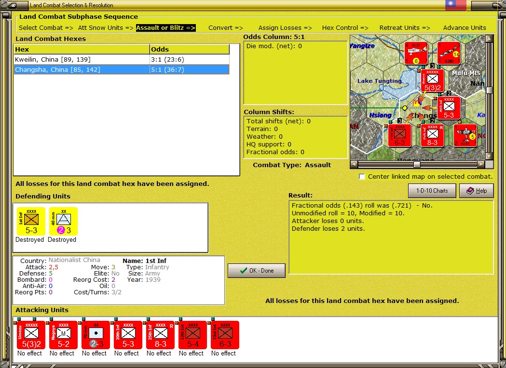Screen dimensions: 506x368
Task: Click the Select Combat subphase label
Action: click(46, 28)
